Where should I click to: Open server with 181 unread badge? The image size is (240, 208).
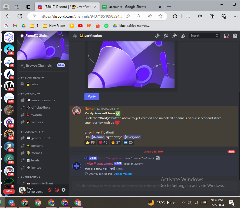[x=9, y=171]
